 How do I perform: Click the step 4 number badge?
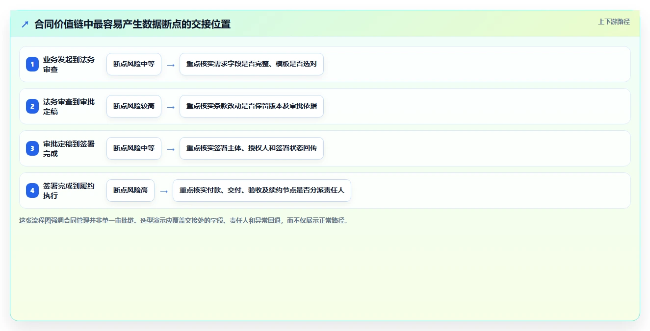pos(32,190)
